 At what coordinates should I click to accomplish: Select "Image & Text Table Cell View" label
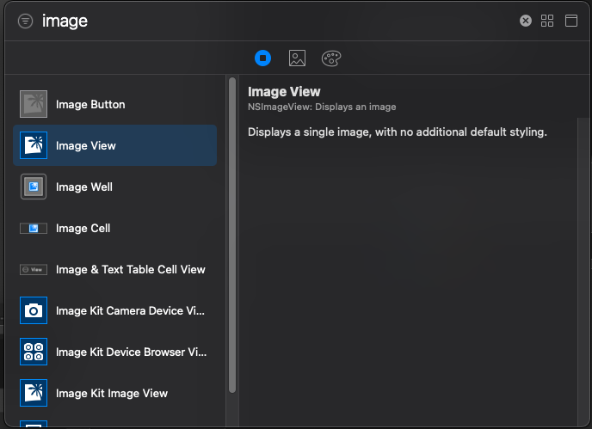[x=131, y=269]
